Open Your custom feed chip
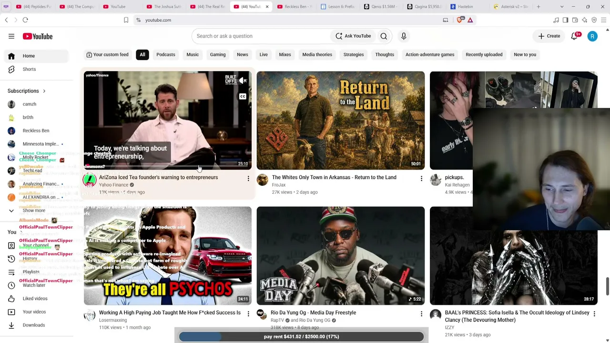The width and height of the screenshot is (610, 343). (x=107, y=55)
